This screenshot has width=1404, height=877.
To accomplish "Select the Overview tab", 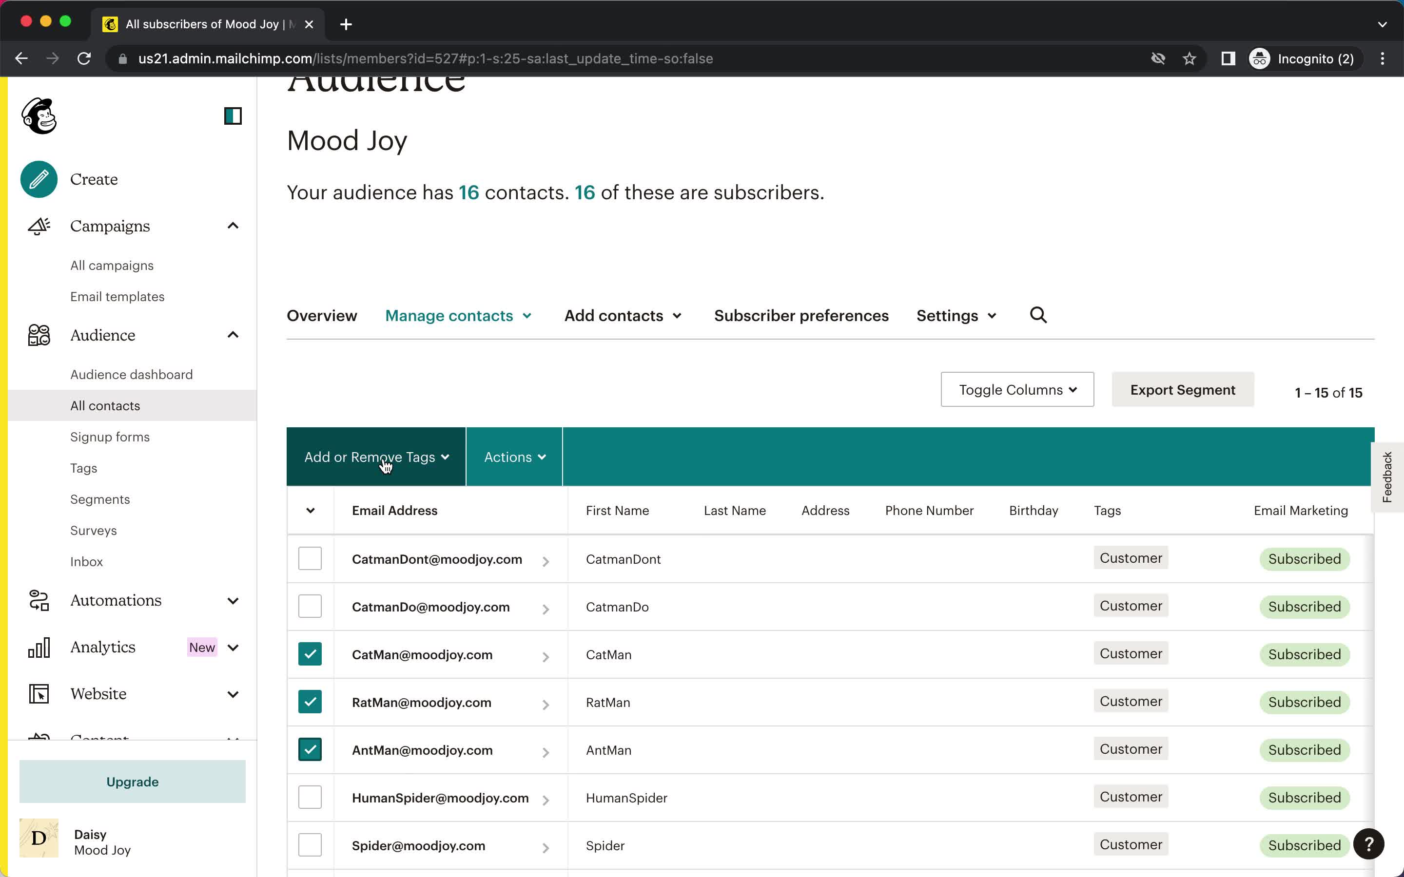I will [x=322, y=315].
